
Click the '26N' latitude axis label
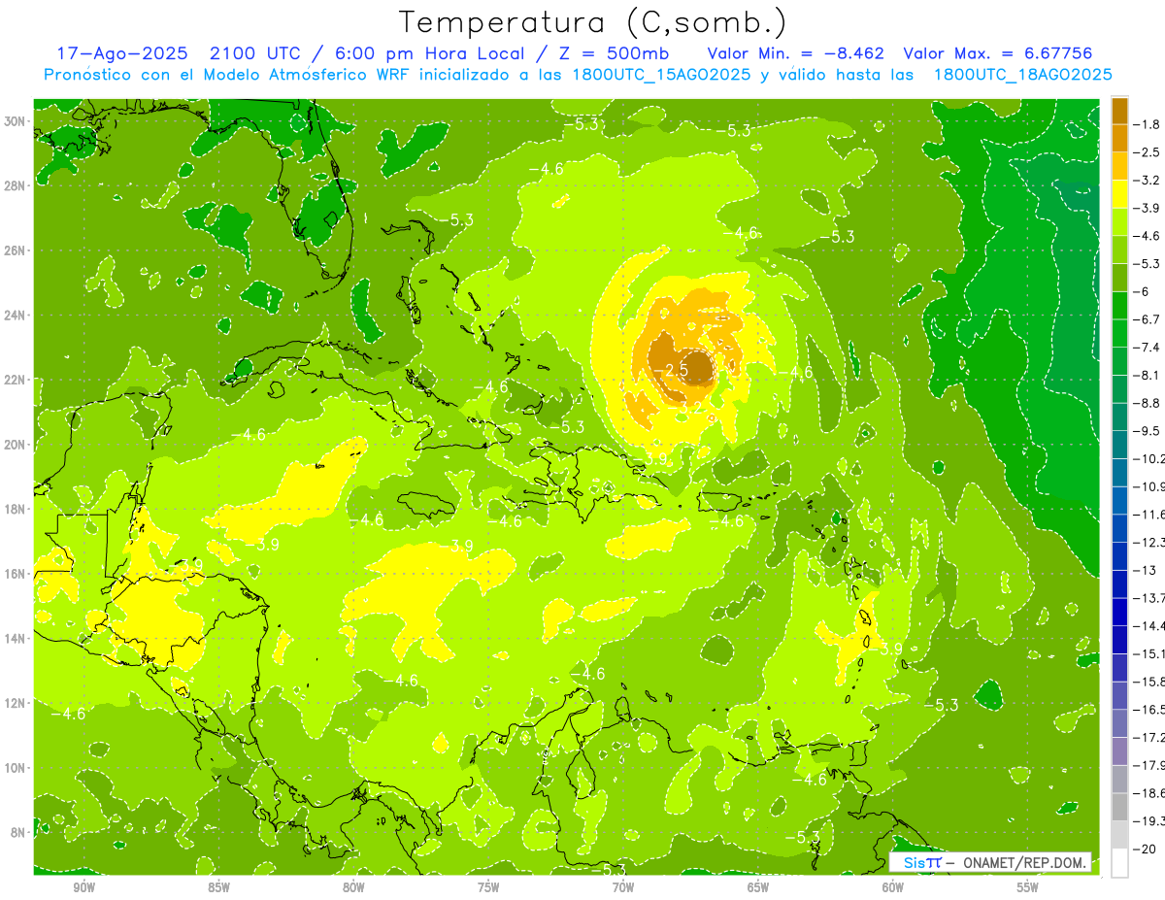point(16,250)
